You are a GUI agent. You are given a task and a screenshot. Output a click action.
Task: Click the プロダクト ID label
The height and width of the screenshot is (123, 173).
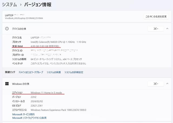point(18,55)
